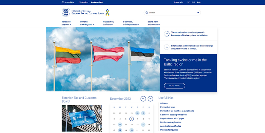This screenshot has width=265, height=133.
Task: Open Applying for certificates link
Action: pyautogui.click(x=171, y=126)
